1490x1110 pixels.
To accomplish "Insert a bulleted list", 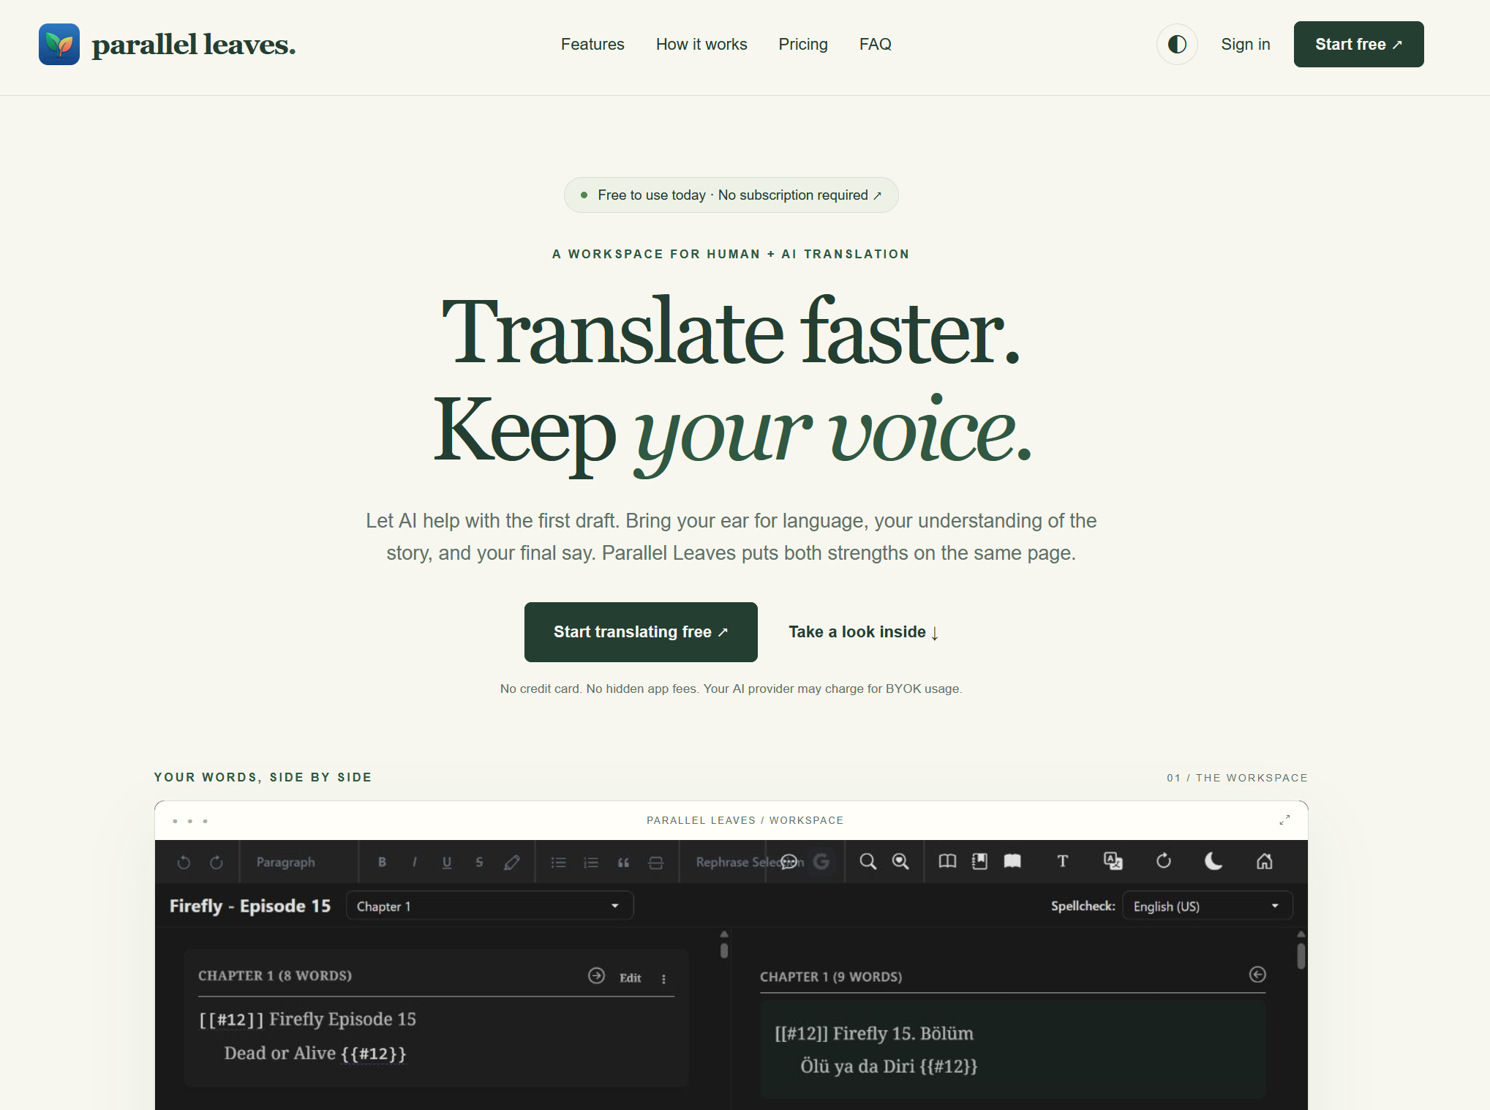I will coord(559,862).
